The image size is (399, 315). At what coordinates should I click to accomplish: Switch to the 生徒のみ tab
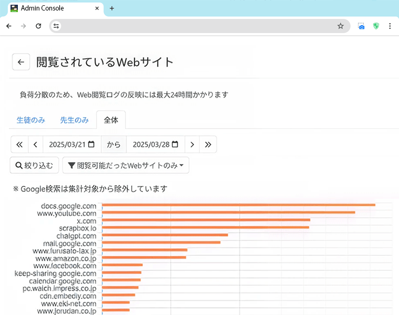coord(31,120)
